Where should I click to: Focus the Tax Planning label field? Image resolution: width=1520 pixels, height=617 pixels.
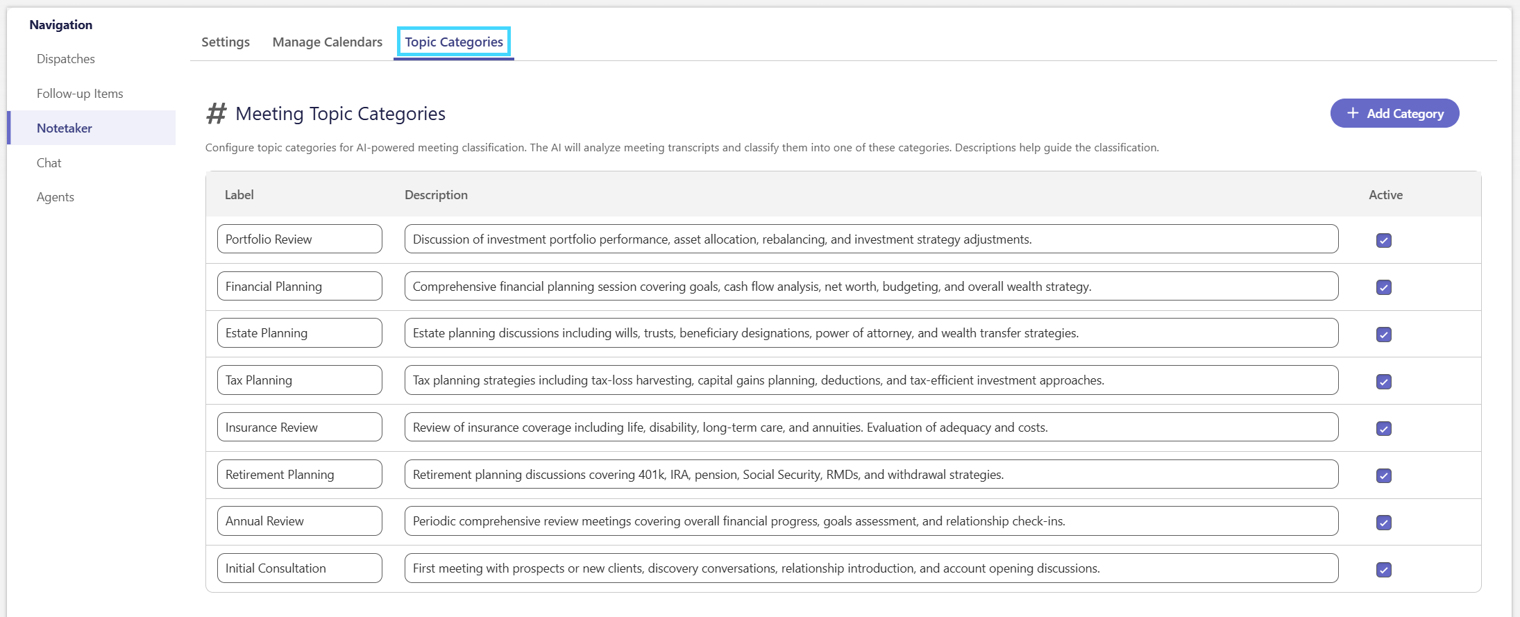[x=300, y=380]
